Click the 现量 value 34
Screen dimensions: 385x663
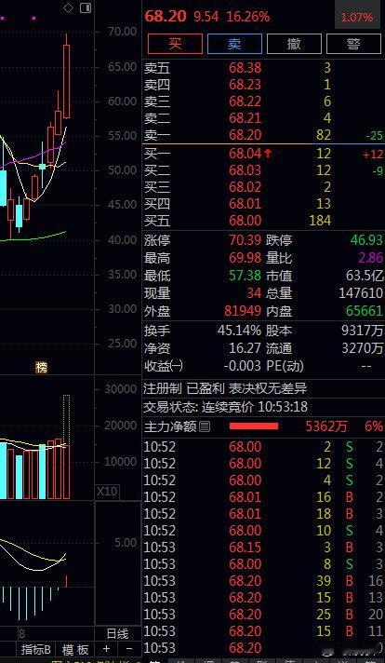[253, 293]
